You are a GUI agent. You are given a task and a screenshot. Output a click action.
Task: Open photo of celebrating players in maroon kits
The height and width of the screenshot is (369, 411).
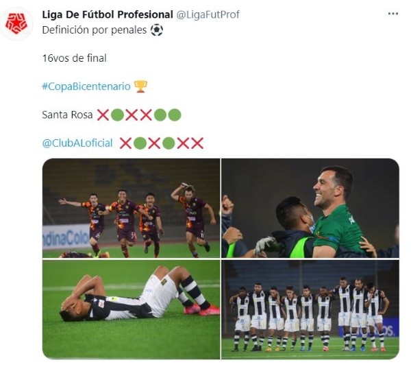131,209
